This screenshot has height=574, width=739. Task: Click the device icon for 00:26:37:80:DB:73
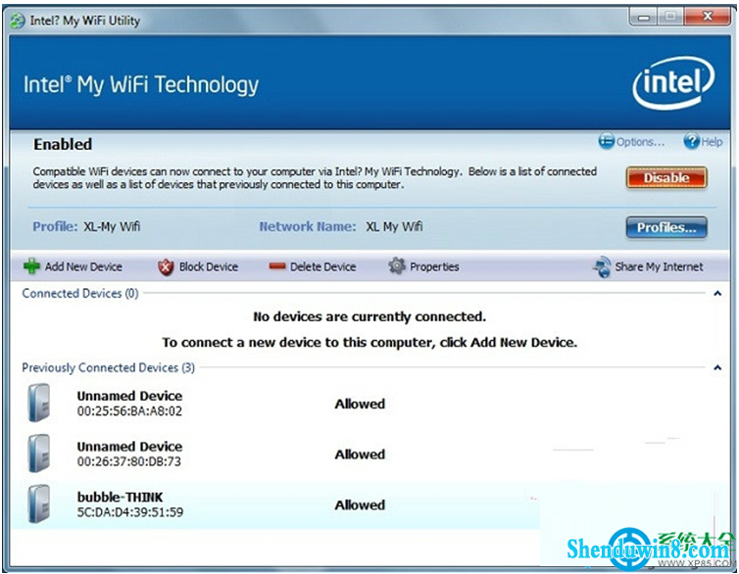pyautogui.click(x=38, y=454)
